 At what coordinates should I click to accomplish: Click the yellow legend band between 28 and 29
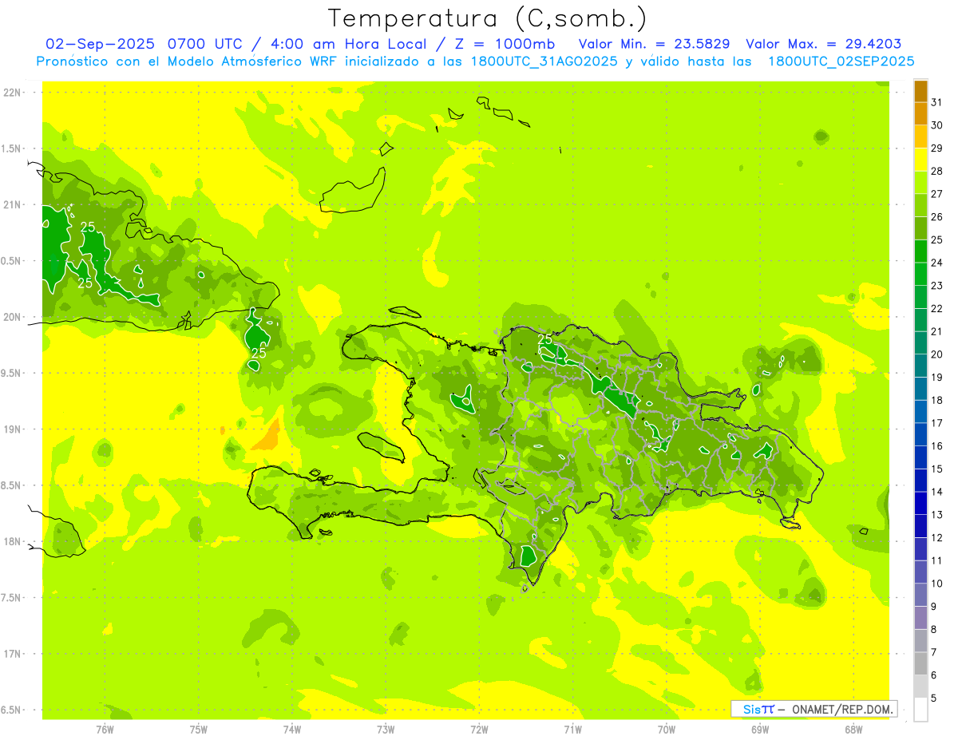tap(920, 160)
